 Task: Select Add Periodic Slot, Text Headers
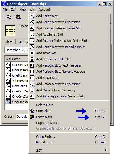coord(70,65)
